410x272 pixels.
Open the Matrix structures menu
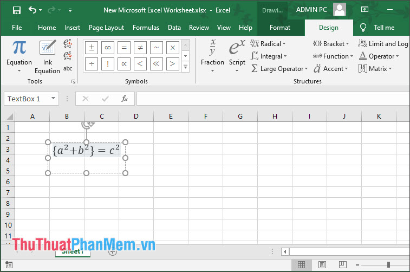coord(375,69)
